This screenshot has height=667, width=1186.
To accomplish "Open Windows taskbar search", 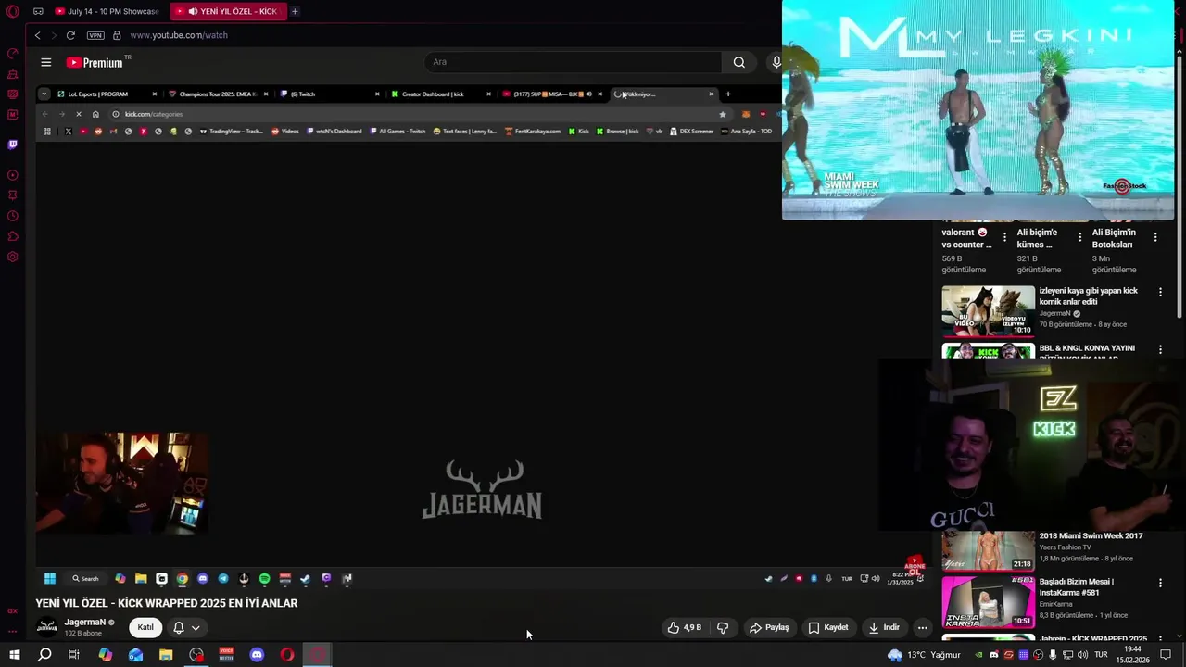I will pyautogui.click(x=44, y=655).
